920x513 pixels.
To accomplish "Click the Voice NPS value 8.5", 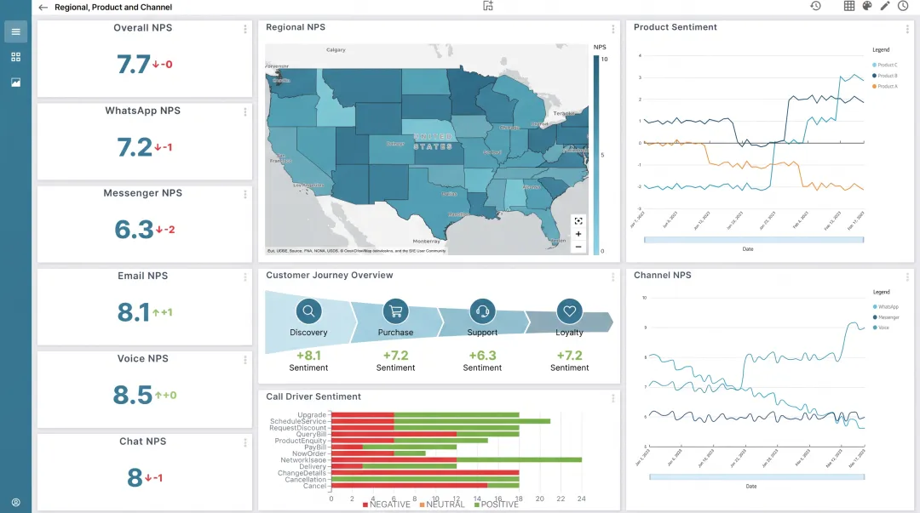I will pyautogui.click(x=133, y=395).
